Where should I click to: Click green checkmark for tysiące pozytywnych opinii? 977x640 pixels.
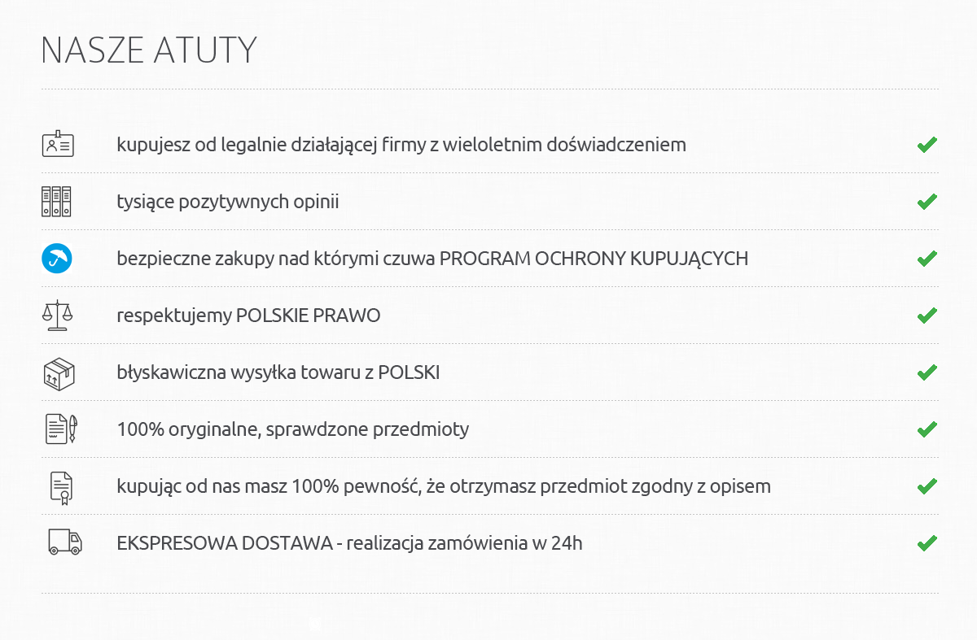click(x=927, y=202)
